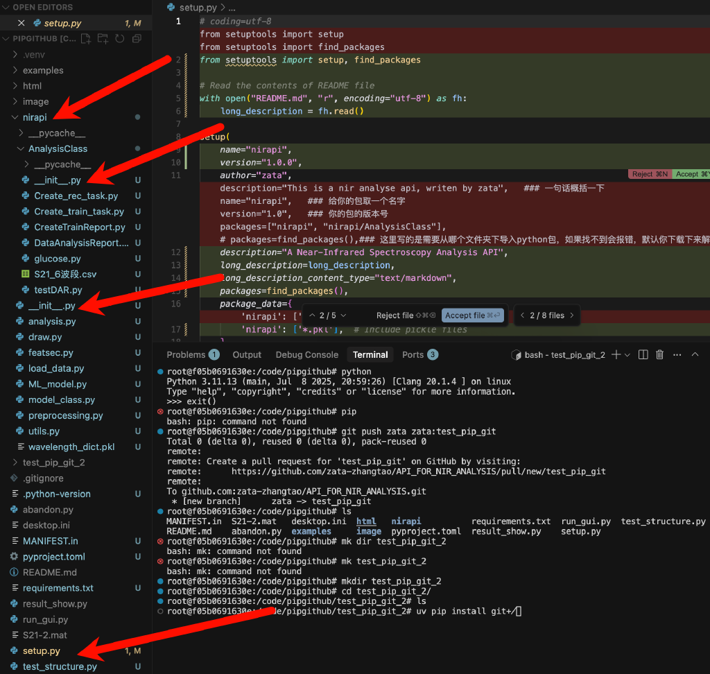Click the New Folder icon in explorer header
The image size is (710, 674).
103,39
